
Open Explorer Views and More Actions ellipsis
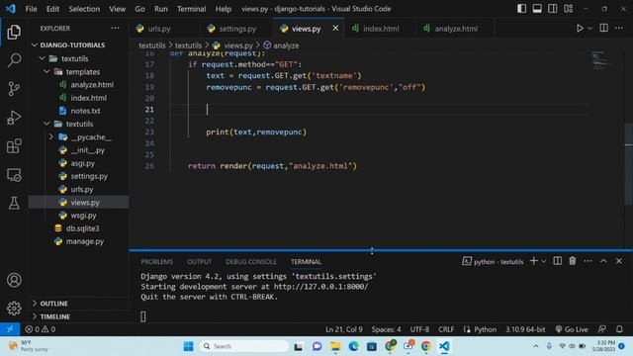(x=115, y=28)
